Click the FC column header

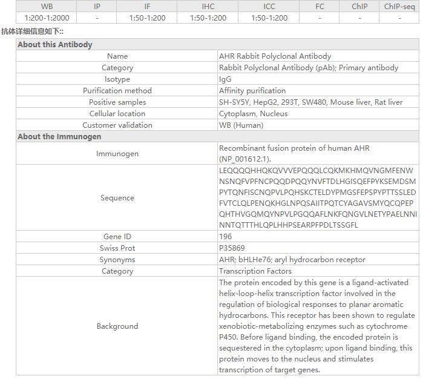[320, 6]
